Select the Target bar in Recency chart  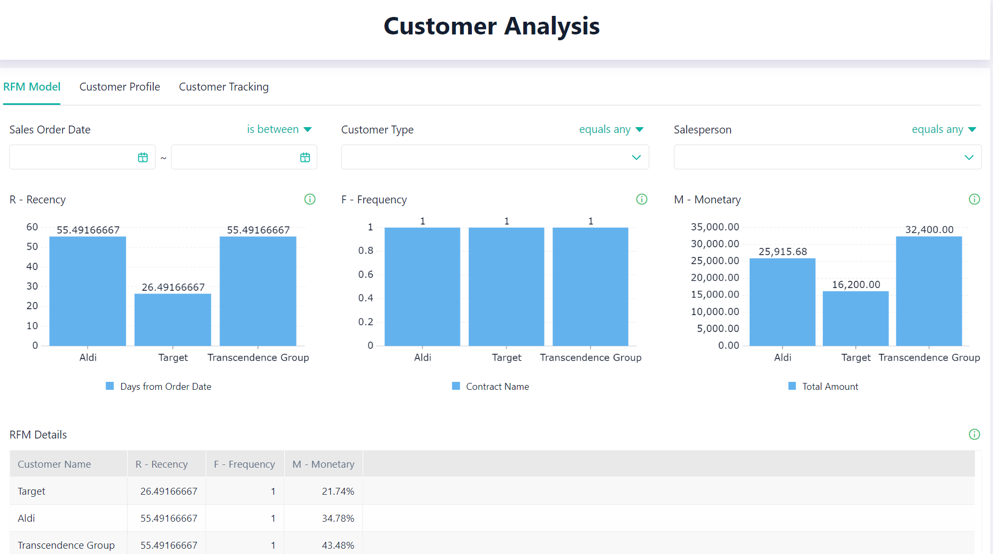(173, 319)
